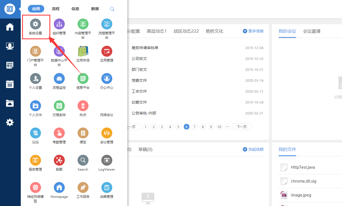This screenshot has height=206, width=342.
Task: Click the cloud folder icon in sidebar
Action: pyautogui.click(x=10, y=103)
